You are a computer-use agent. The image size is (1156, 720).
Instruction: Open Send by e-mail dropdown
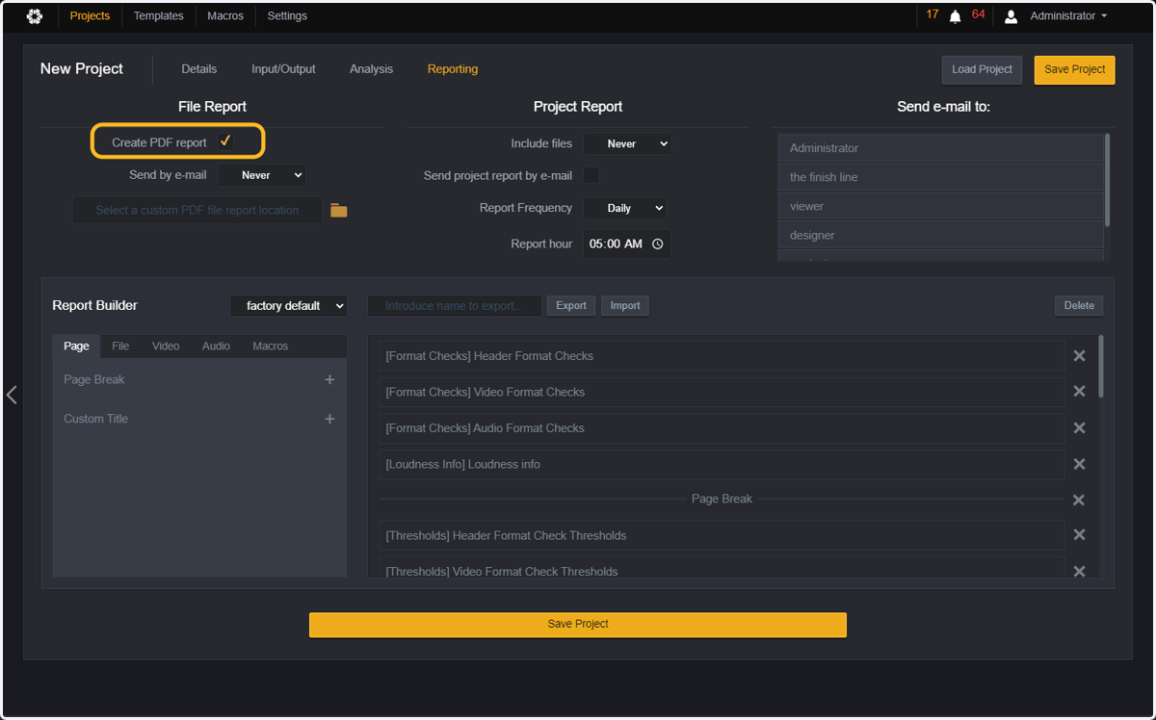pos(262,175)
